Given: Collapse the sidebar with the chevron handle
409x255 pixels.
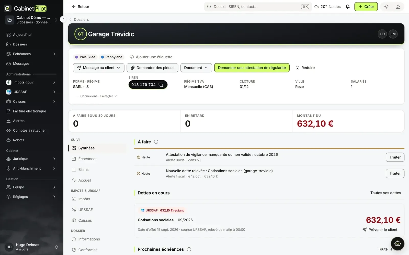Looking at the screenshot, I should [63, 19].
